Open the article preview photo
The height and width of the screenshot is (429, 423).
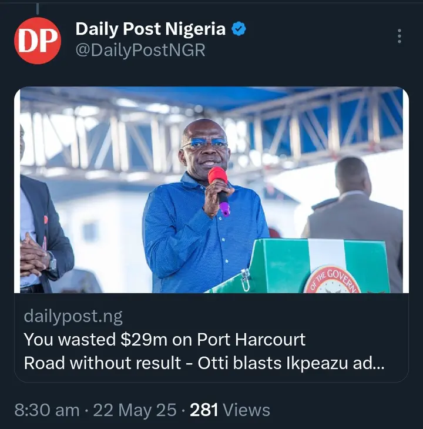[211, 190]
